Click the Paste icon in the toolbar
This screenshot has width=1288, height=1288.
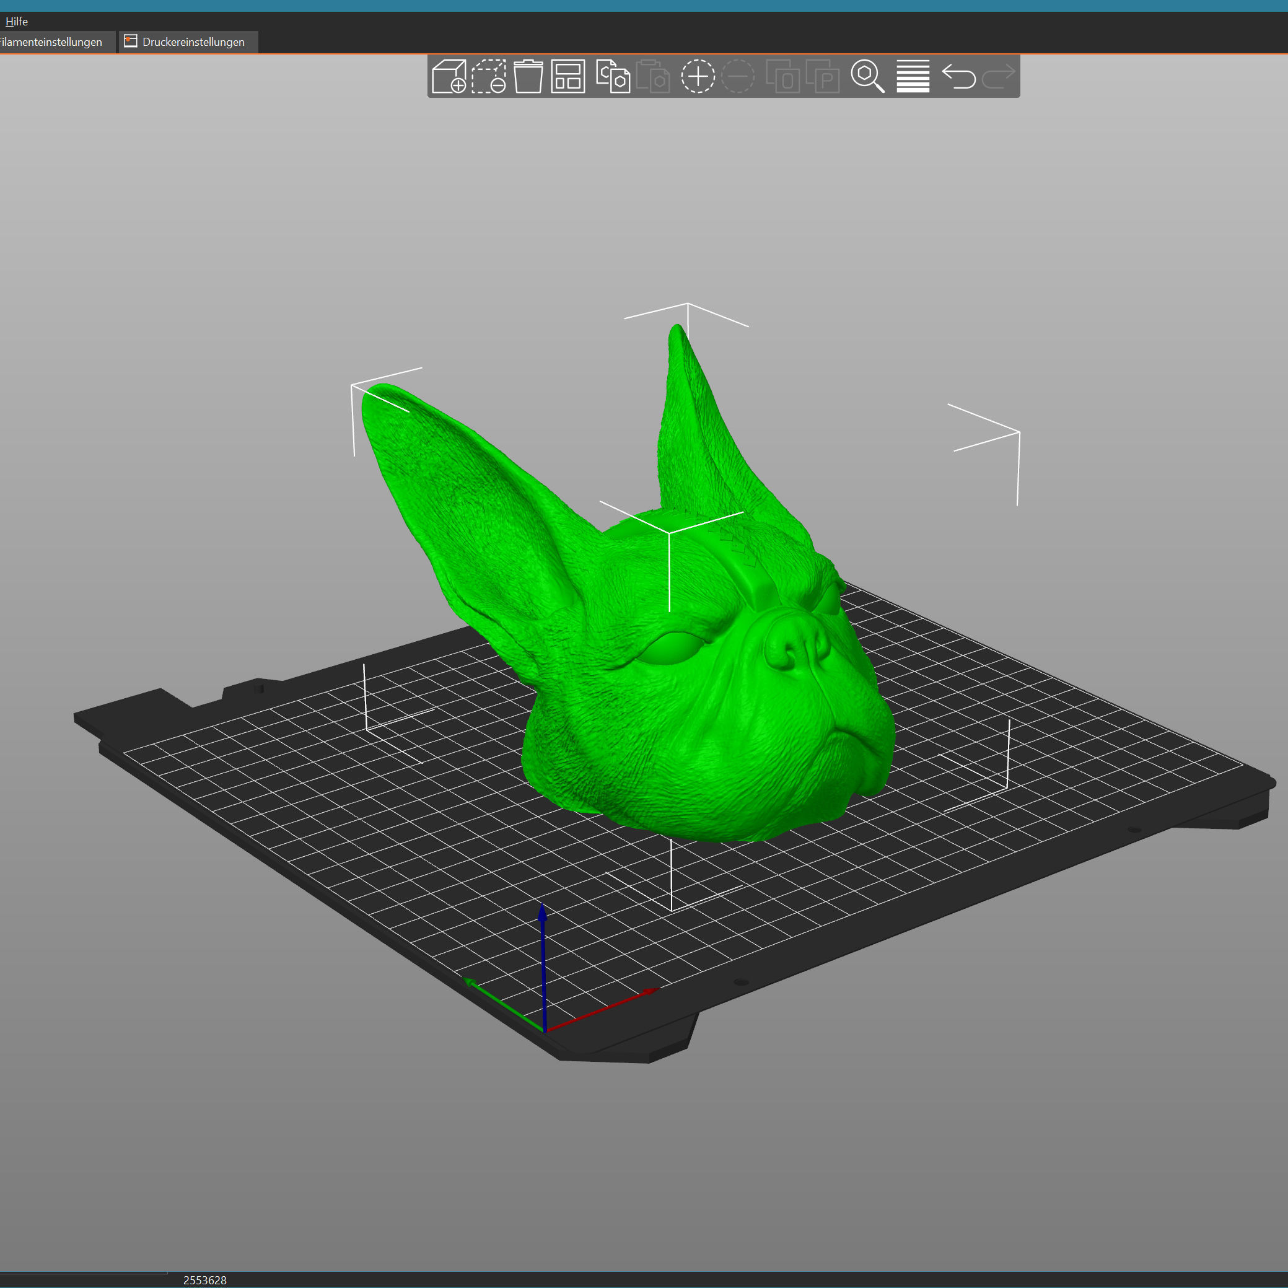(652, 76)
